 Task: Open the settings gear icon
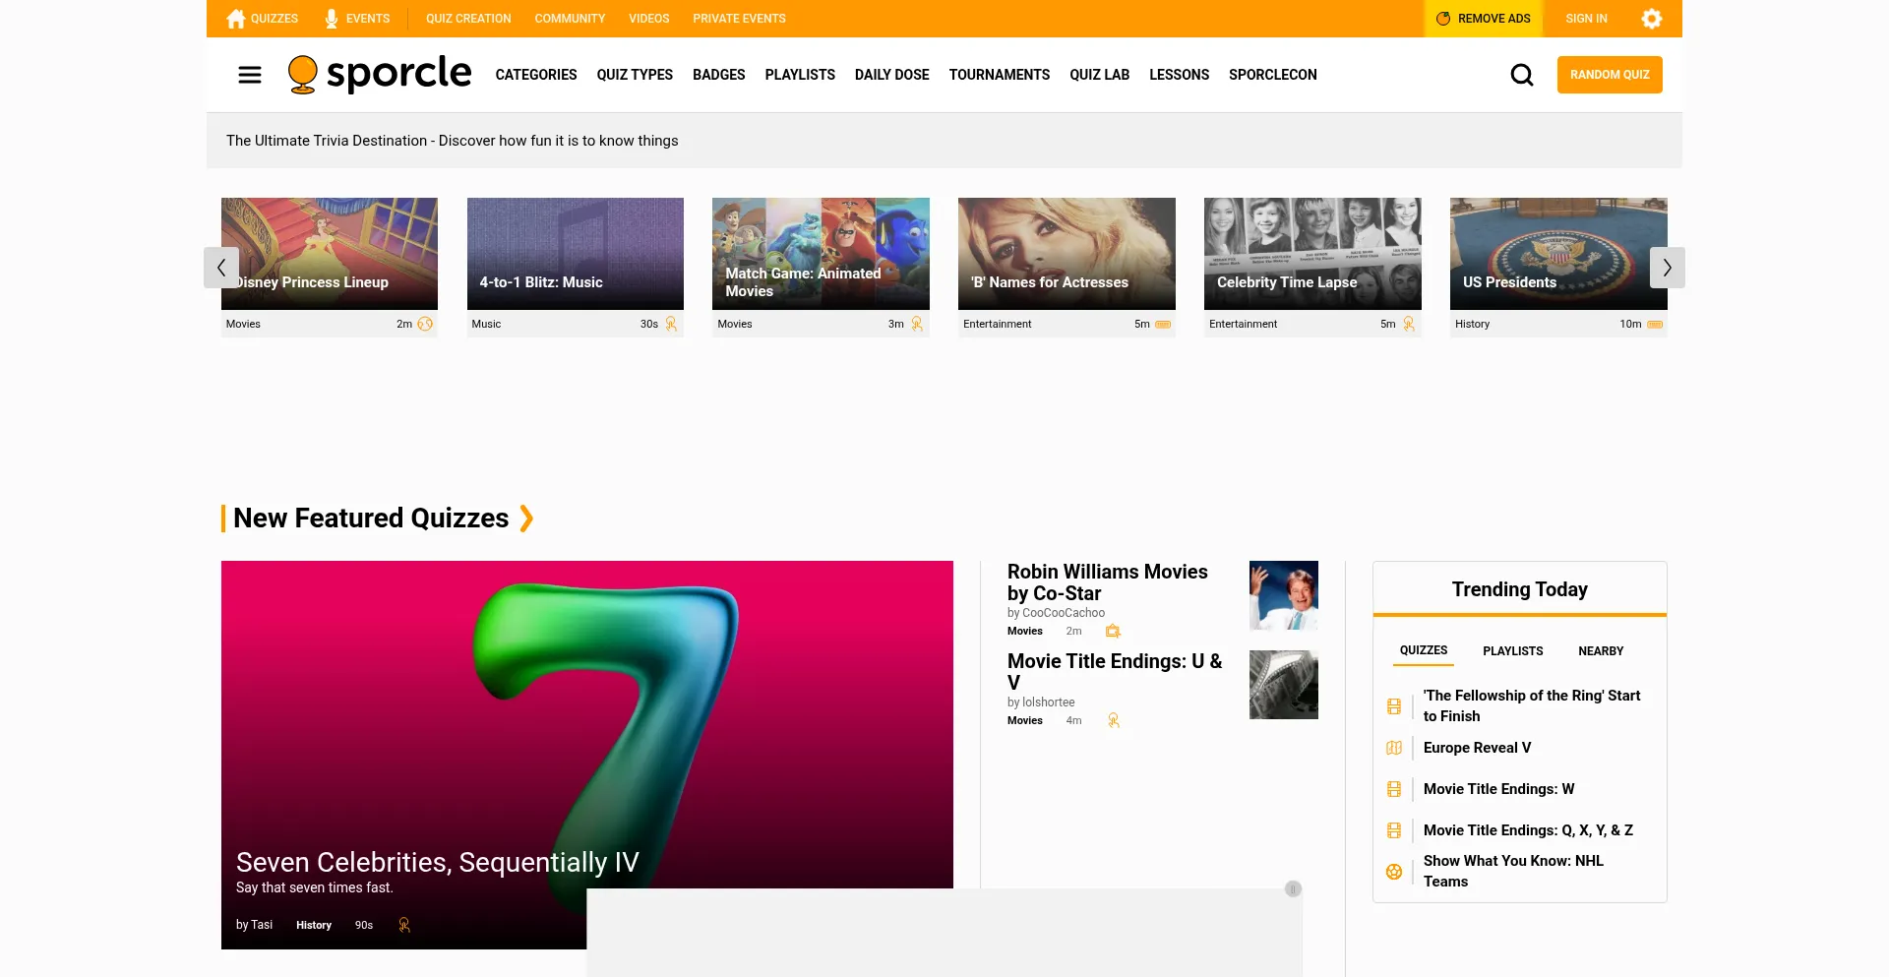(x=1651, y=19)
